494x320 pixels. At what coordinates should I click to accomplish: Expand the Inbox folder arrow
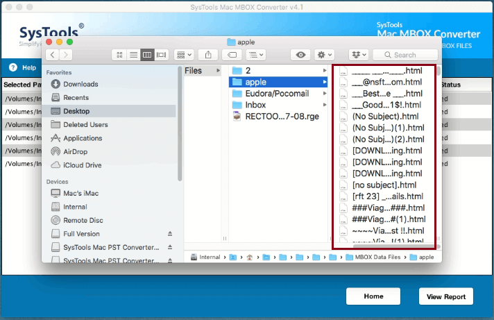pos(325,105)
